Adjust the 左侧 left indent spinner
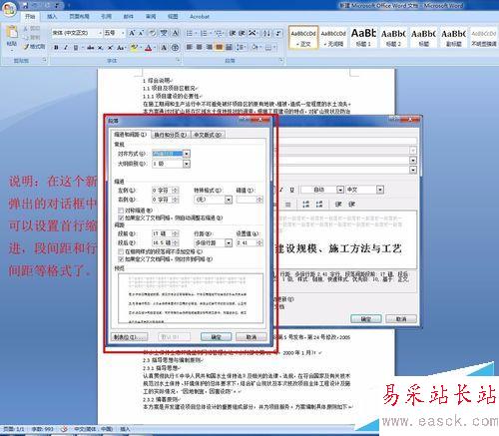Image resolution: width=499 pixels, height=436 pixels. pos(176,191)
